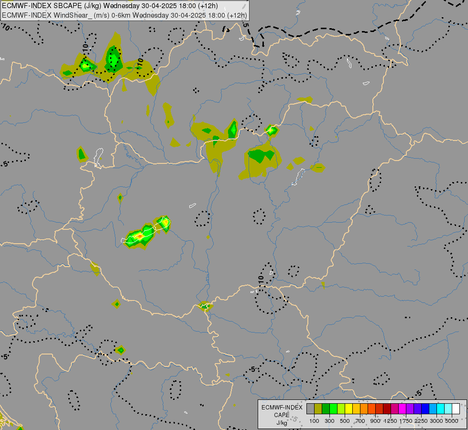Viewport: 468px width, 430px height.
Task: Click the sky blue legend swatch
Action: click(x=433, y=409)
